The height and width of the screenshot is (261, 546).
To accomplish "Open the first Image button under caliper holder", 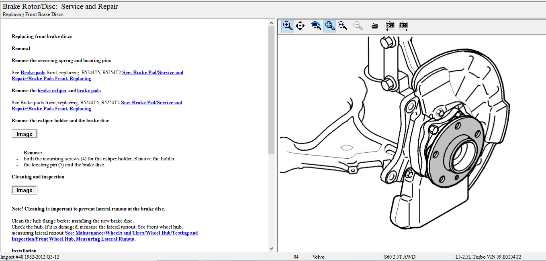I will click(x=25, y=134).
